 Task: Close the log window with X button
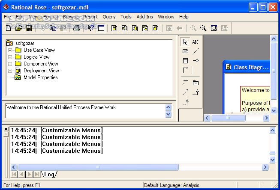6,129
